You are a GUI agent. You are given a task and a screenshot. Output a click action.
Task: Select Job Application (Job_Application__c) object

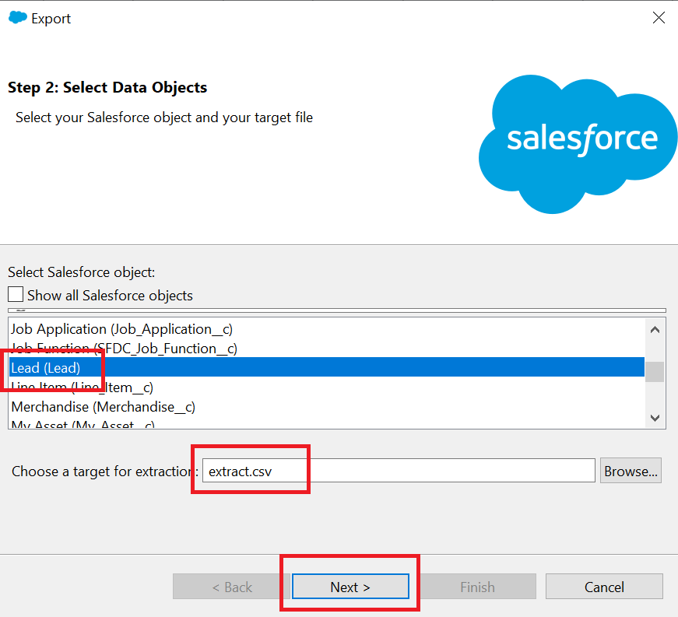pos(326,329)
